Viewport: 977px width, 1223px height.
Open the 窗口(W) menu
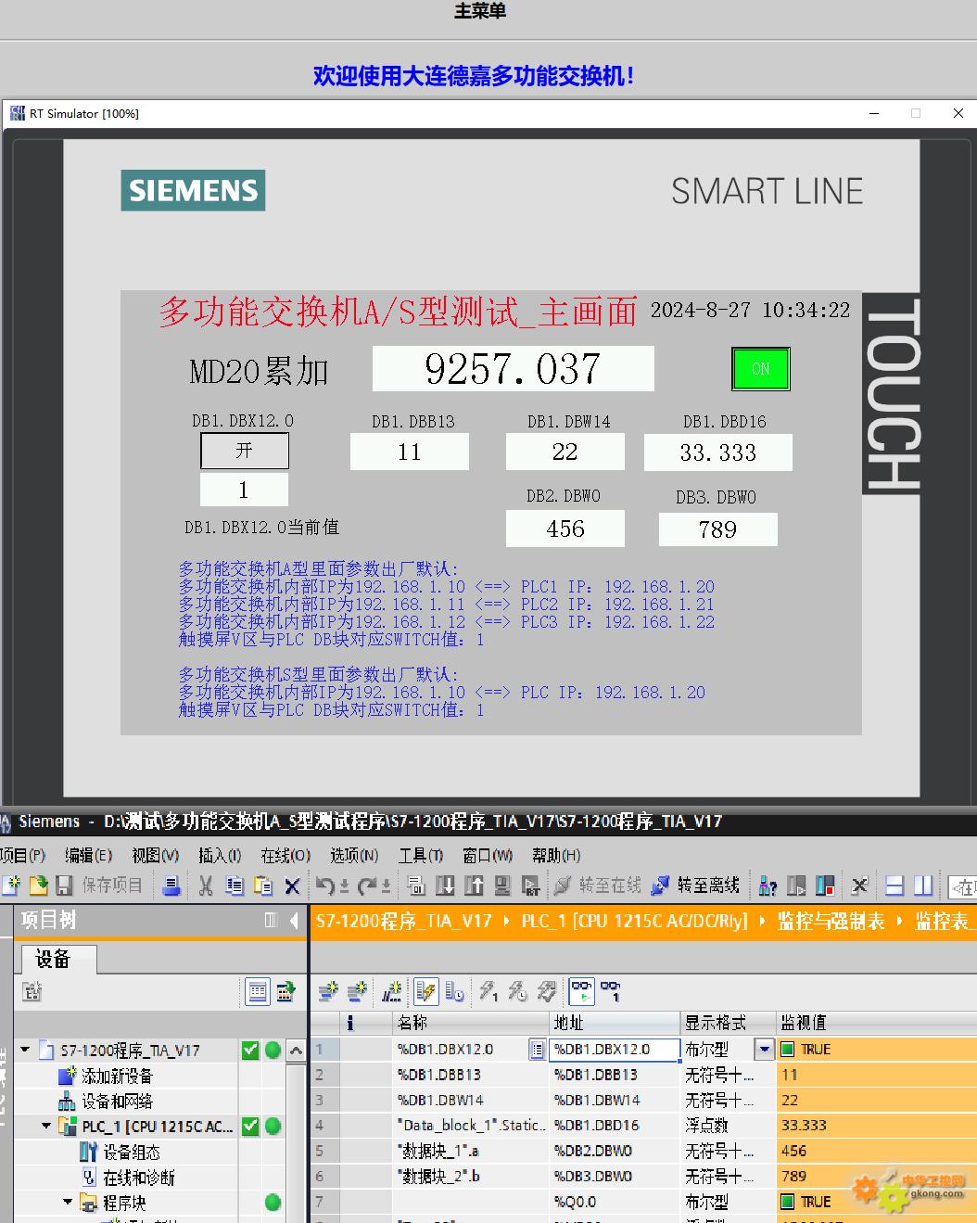coord(488,855)
